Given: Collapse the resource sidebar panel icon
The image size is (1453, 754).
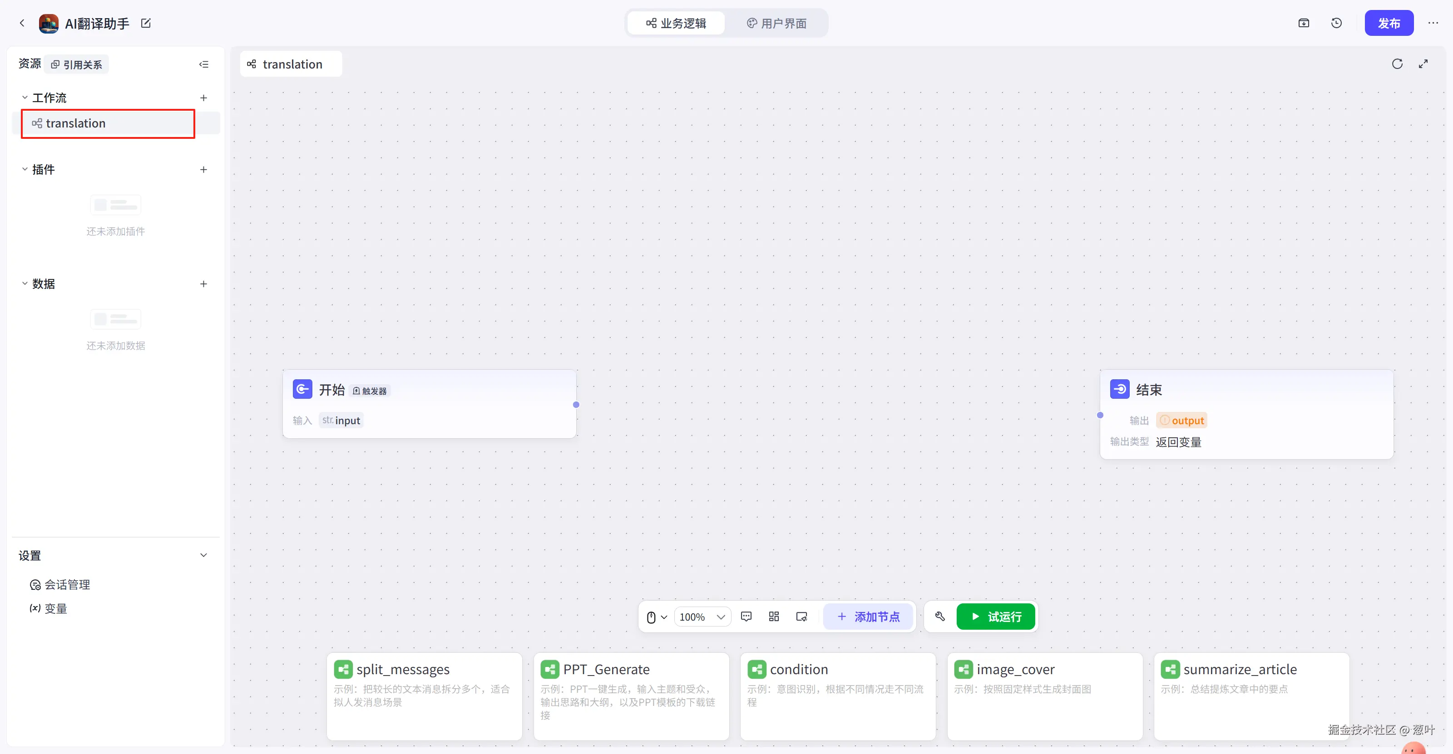Looking at the screenshot, I should [203, 64].
